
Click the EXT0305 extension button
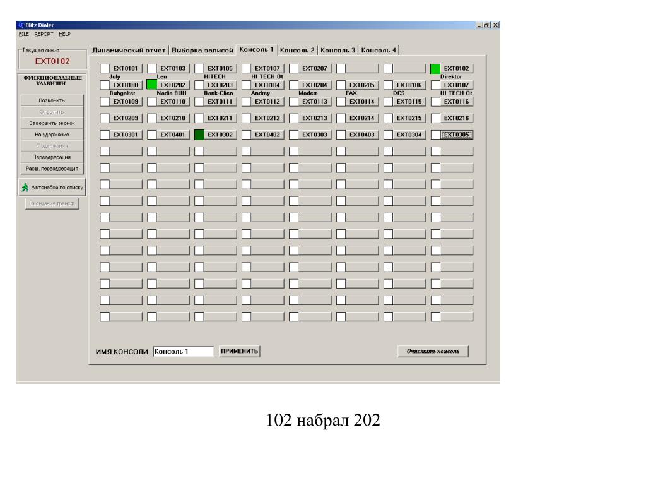pyautogui.click(x=457, y=135)
